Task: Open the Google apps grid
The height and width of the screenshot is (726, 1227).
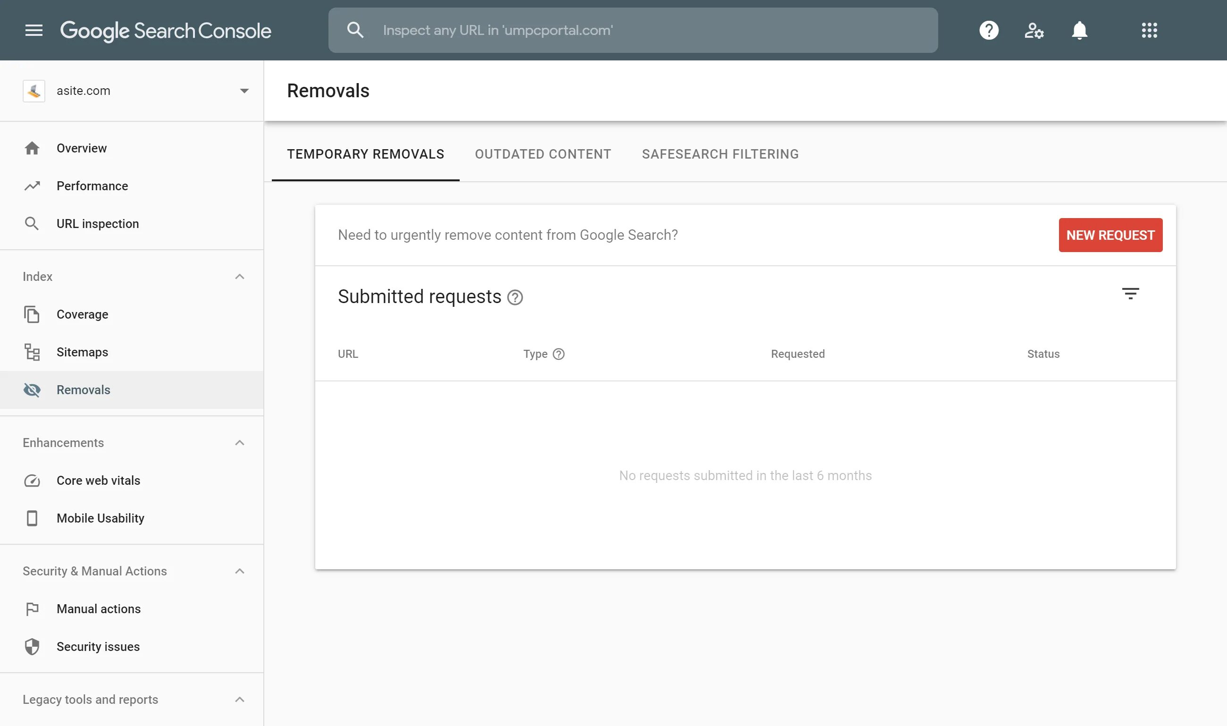Action: (x=1149, y=30)
